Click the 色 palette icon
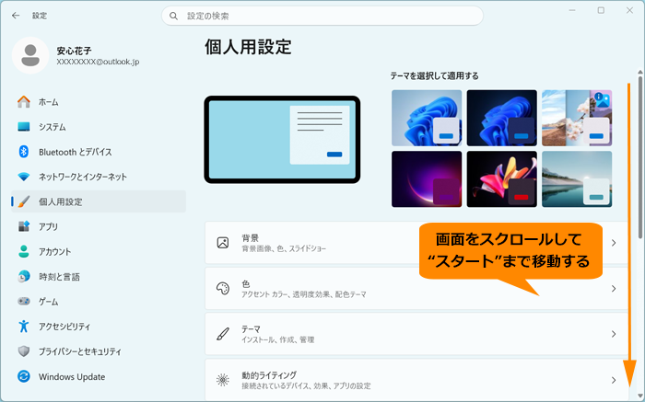Image resolution: width=645 pixels, height=402 pixels. coord(223,289)
